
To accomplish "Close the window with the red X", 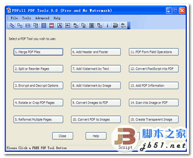I will [182, 11].
